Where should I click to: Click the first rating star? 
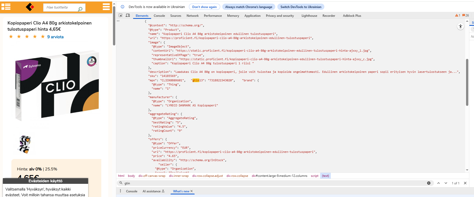coord(11,37)
